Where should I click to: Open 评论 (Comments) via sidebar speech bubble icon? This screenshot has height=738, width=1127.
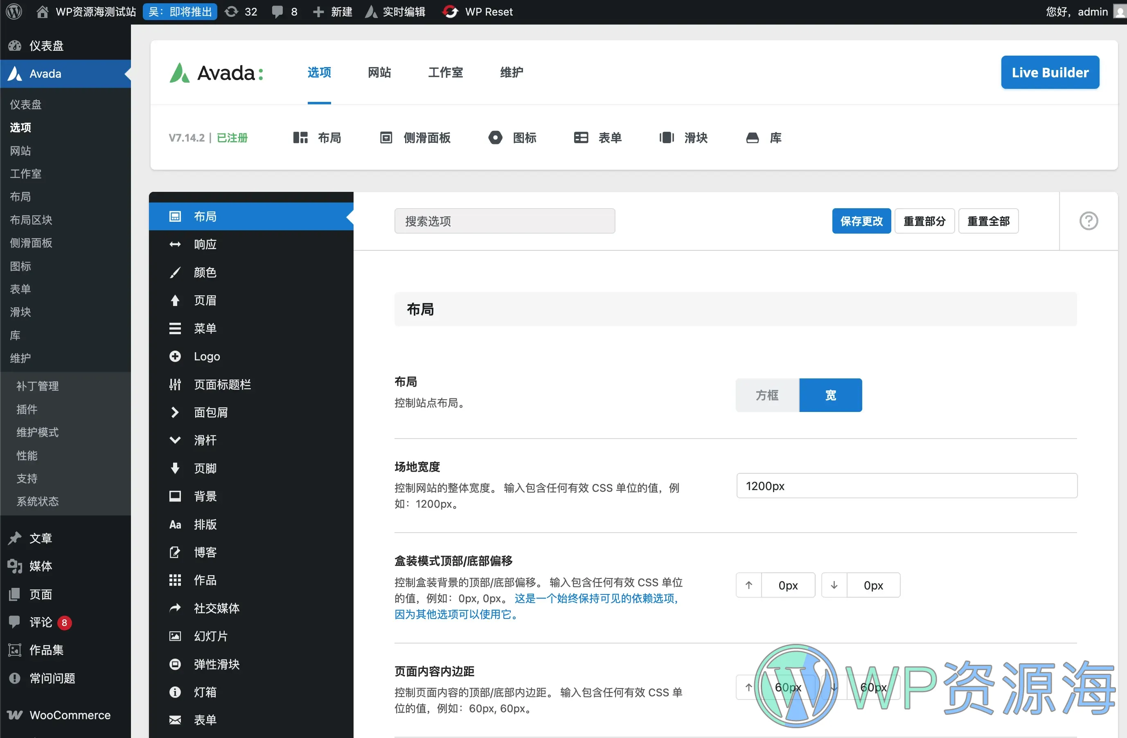tap(15, 623)
